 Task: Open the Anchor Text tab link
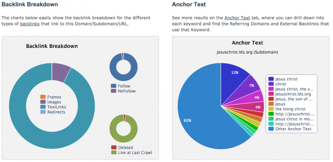pos(237,17)
